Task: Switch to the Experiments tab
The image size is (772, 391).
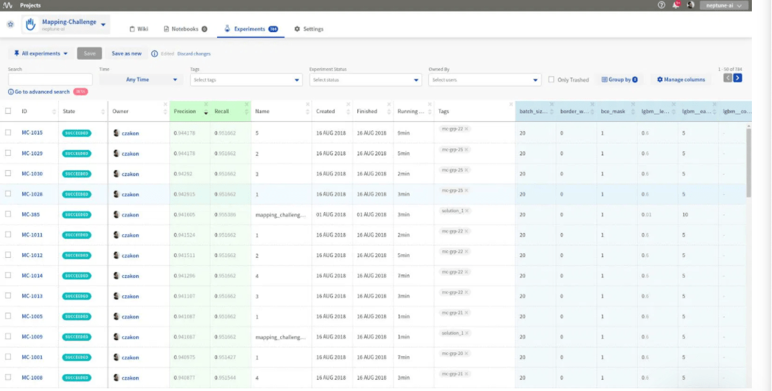Action: coord(251,29)
